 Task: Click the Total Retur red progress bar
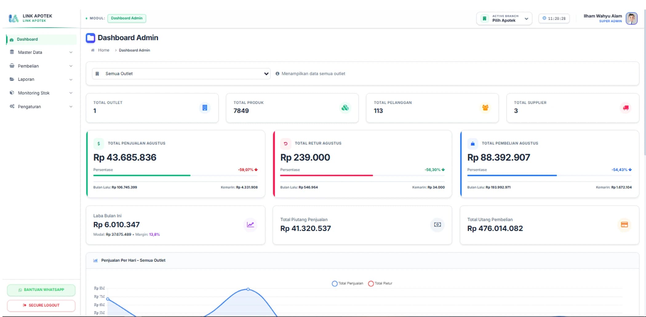point(326,175)
